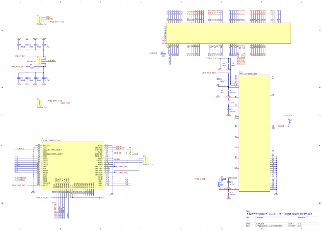This screenshot has width=322, height=231.
Task: Click the file path pca70182.SchDoc
Action: [x=269, y=226]
